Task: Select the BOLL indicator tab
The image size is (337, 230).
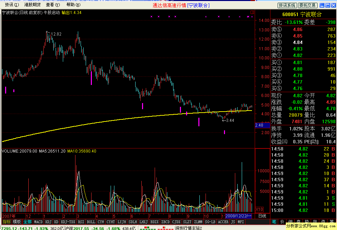Action: click(x=91, y=222)
